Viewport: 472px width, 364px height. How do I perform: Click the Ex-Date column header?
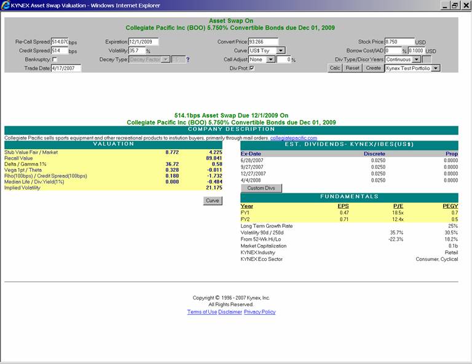click(x=251, y=153)
